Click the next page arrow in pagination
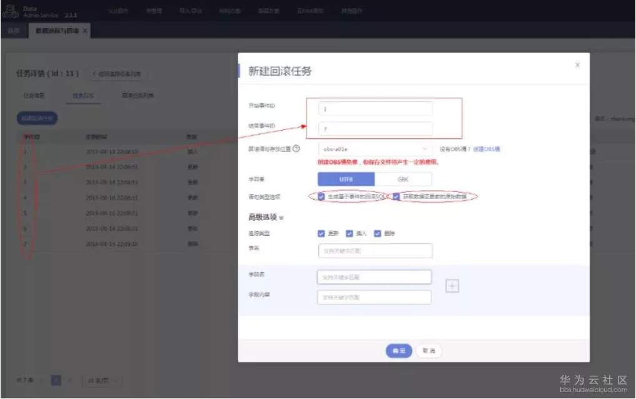The image size is (636, 399). 70,380
